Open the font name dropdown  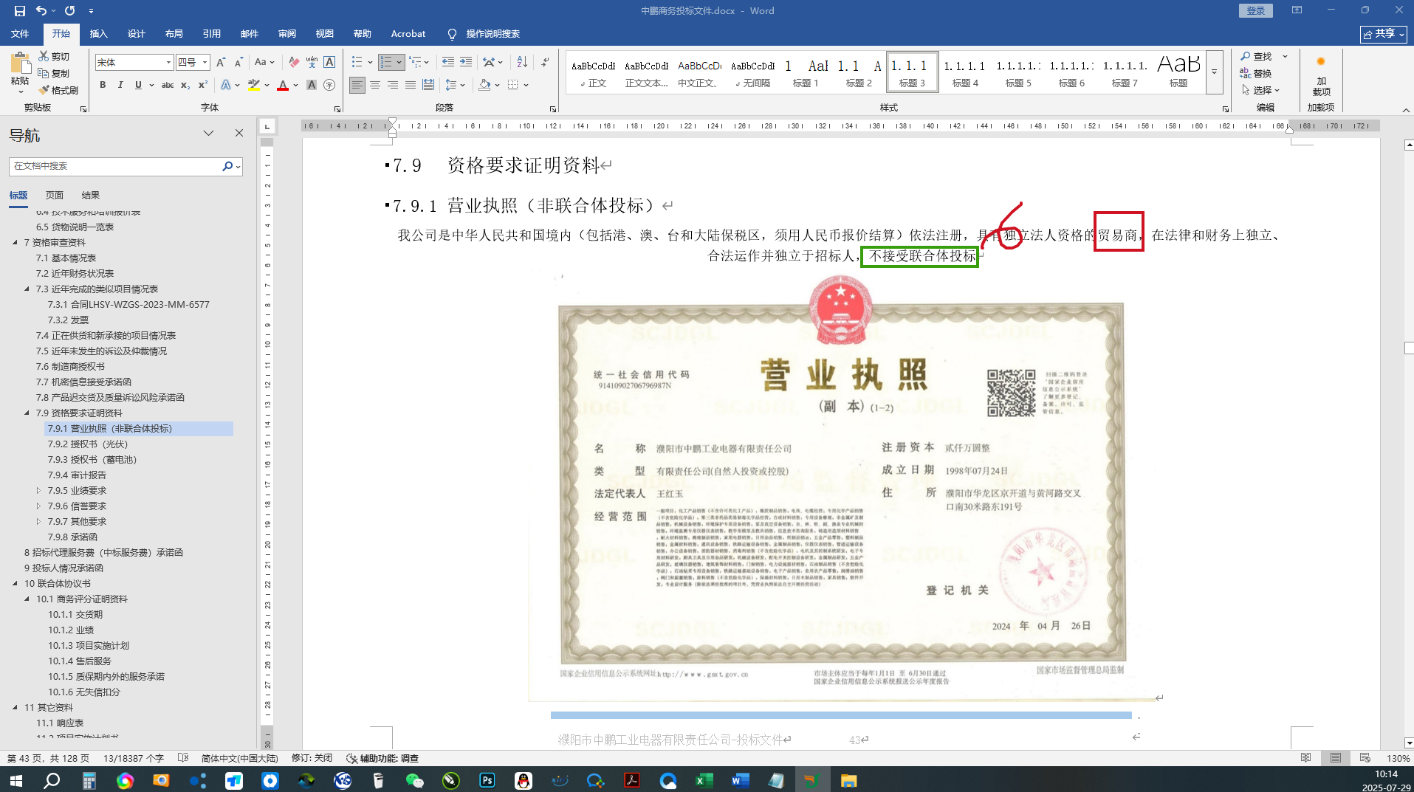coord(168,63)
